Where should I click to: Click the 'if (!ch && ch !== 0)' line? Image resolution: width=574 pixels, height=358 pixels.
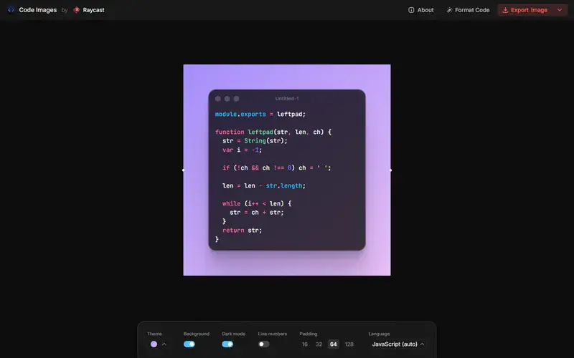pos(277,168)
